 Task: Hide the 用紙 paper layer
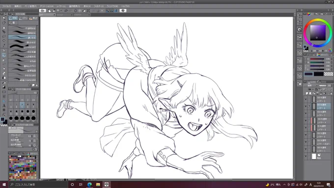[x=306, y=157]
